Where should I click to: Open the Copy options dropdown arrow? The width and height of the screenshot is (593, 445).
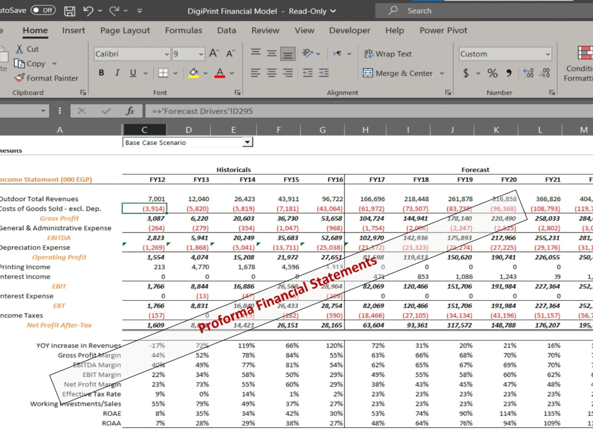55,63
